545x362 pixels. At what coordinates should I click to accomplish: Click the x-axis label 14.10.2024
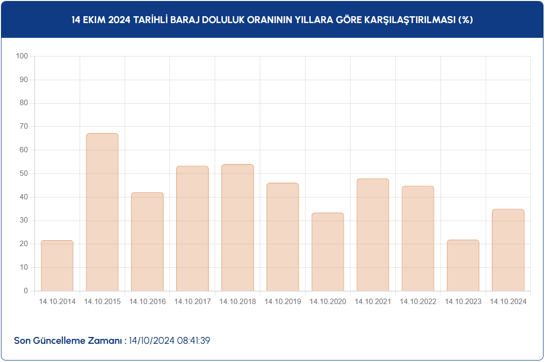tap(508, 302)
